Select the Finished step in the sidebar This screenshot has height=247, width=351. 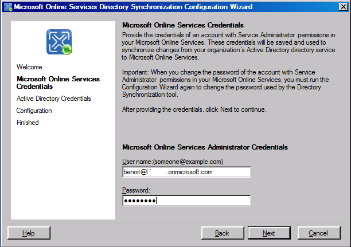[28, 123]
